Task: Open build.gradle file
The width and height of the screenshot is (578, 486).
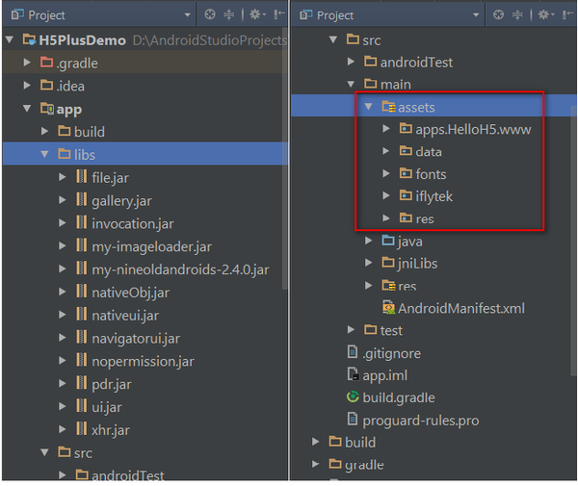Action: (399, 397)
